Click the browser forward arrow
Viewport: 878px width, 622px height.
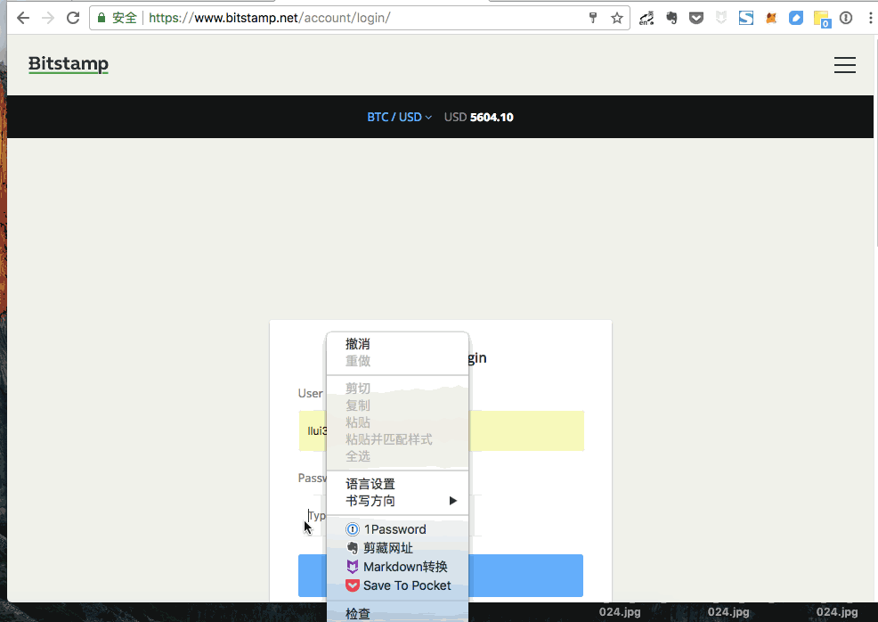click(x=48, y=18)
